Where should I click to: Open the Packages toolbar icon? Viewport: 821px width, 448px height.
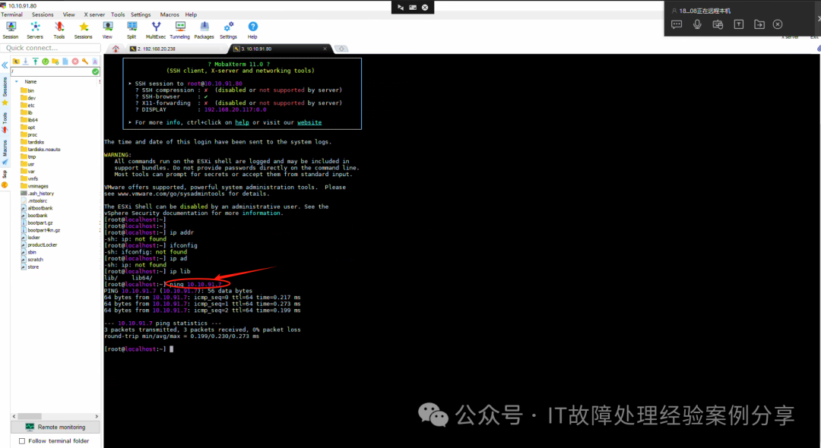click(204, 30)
